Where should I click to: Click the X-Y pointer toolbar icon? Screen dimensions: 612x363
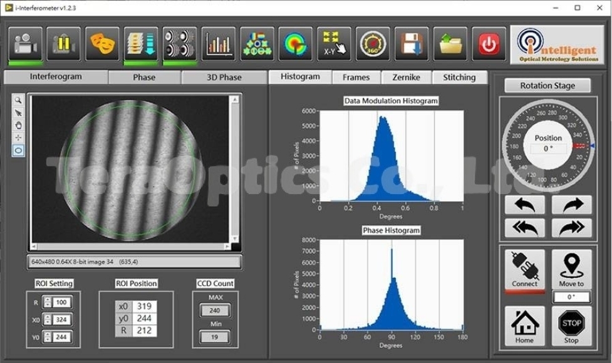coord(334,44)
